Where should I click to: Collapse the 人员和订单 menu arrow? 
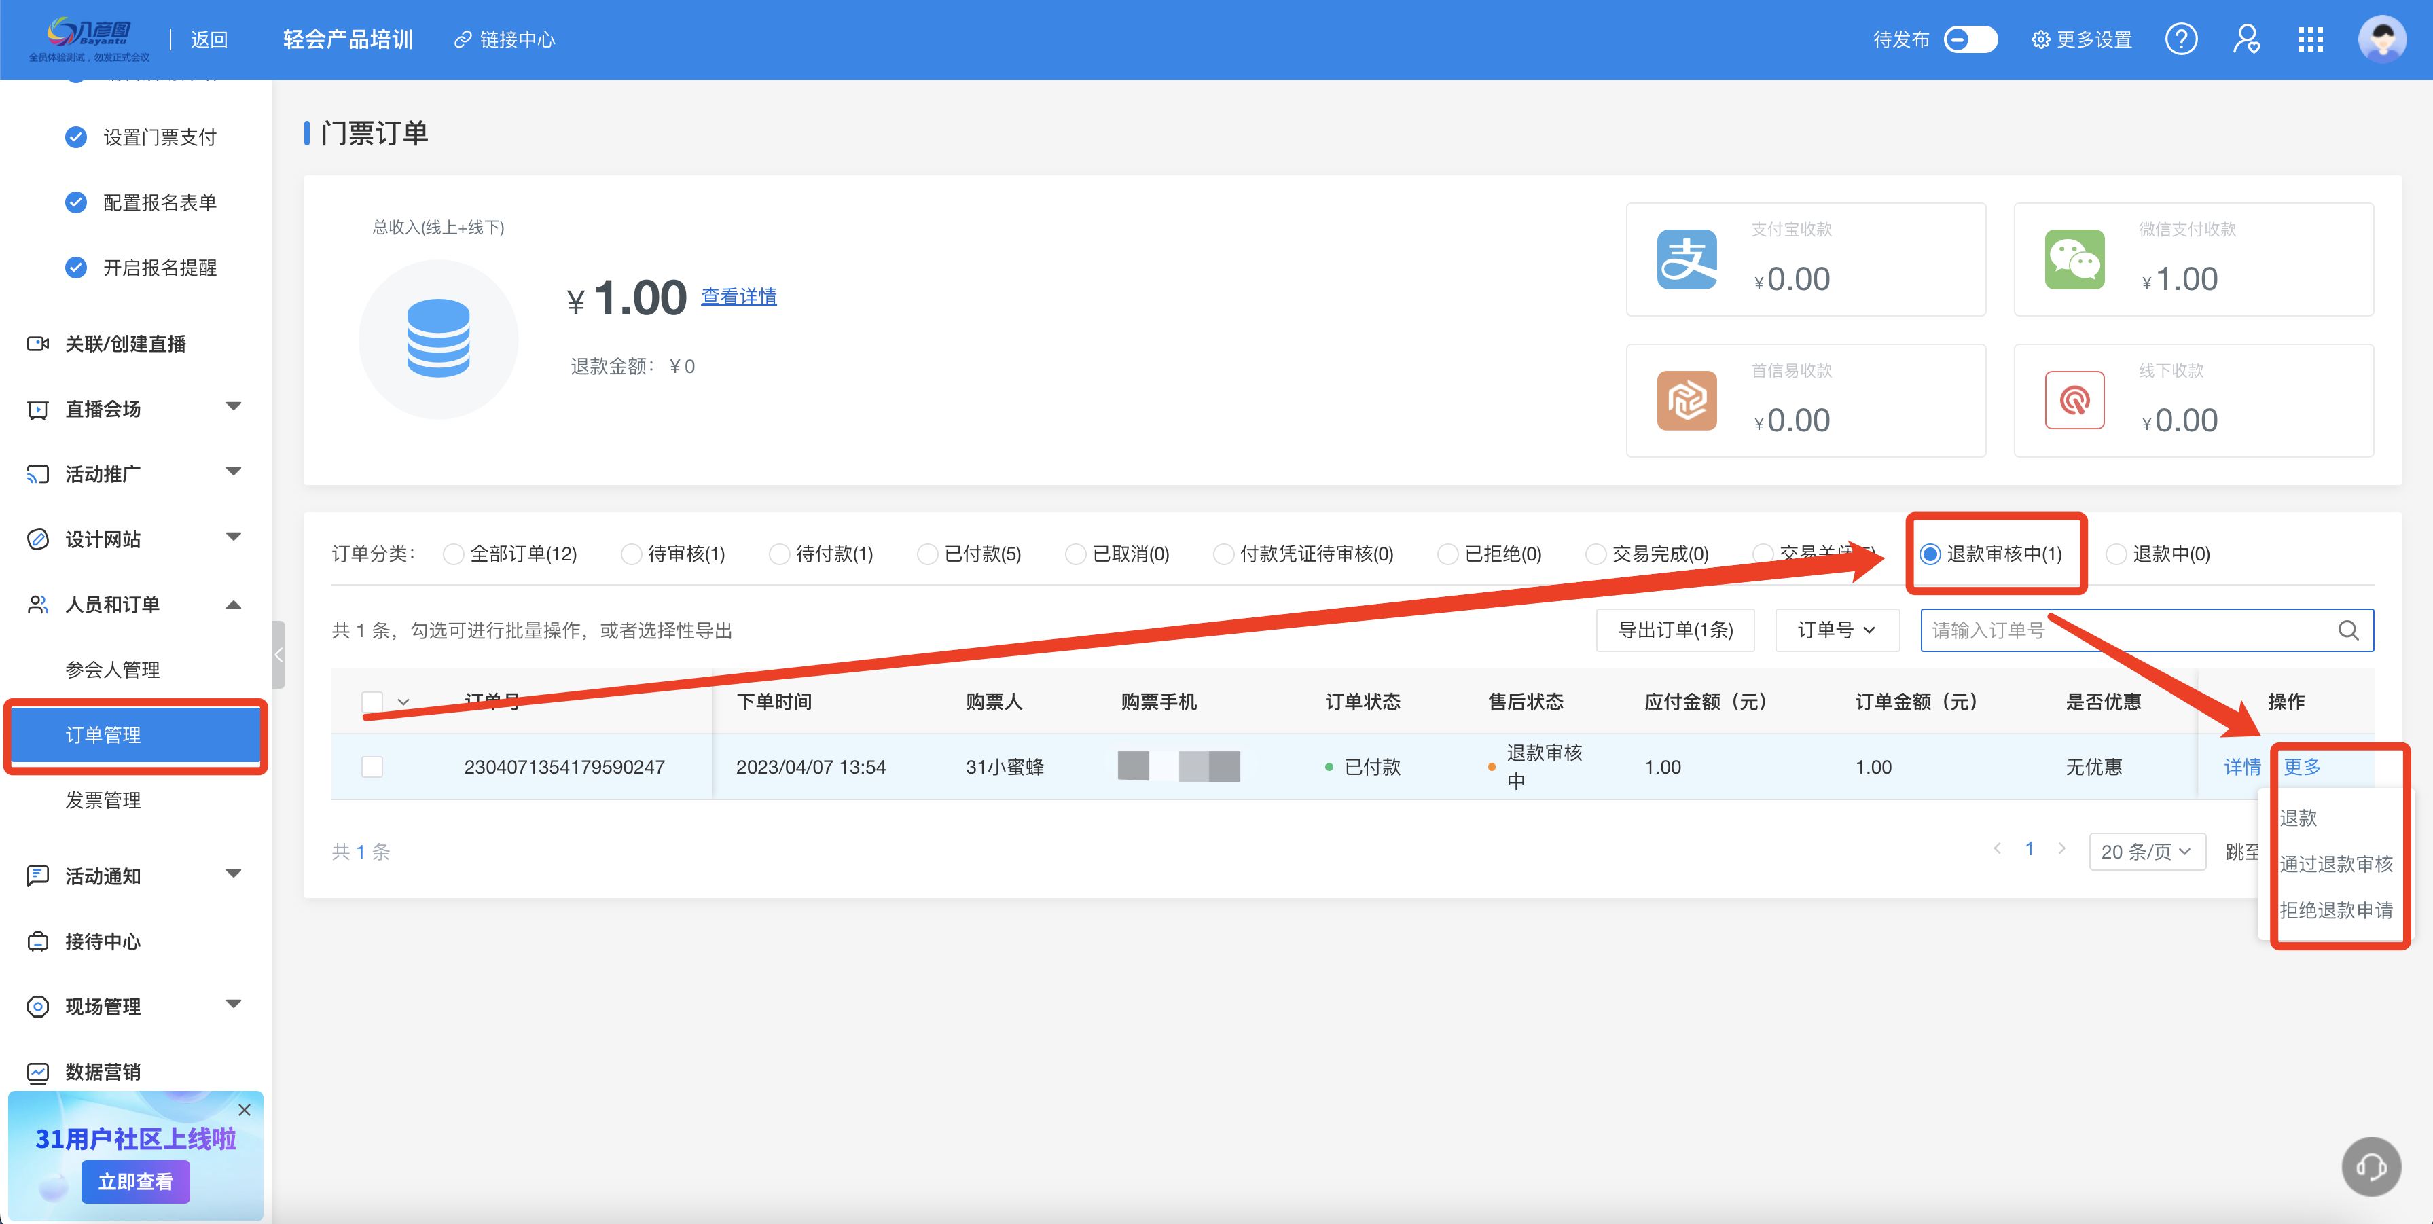point(233,605)
